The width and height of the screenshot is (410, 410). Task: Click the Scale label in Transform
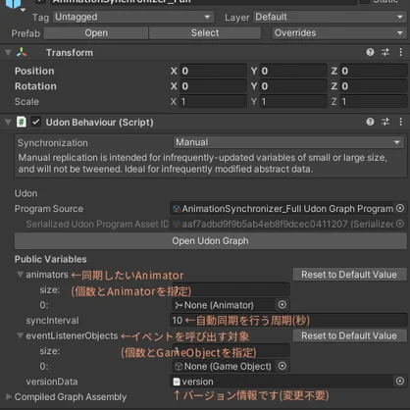26,101
